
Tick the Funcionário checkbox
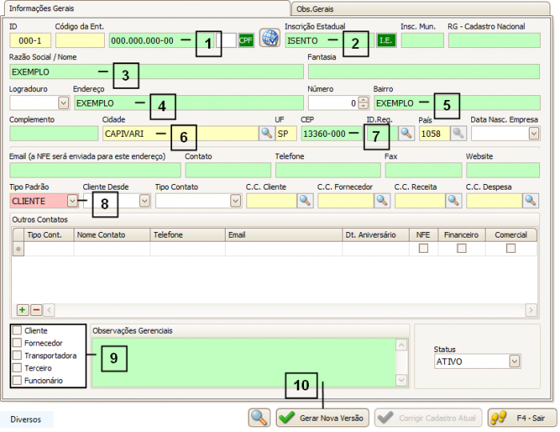(18, 381)
